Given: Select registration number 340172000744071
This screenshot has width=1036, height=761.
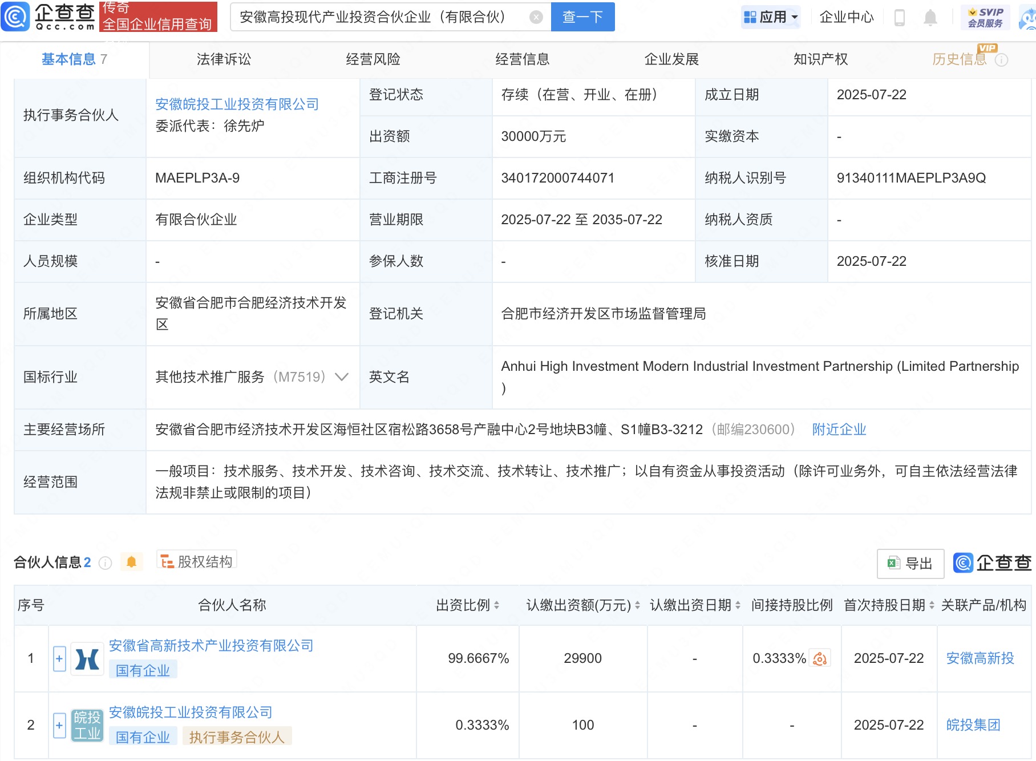Looking at the screenshot, I should (x=557, y=178).
